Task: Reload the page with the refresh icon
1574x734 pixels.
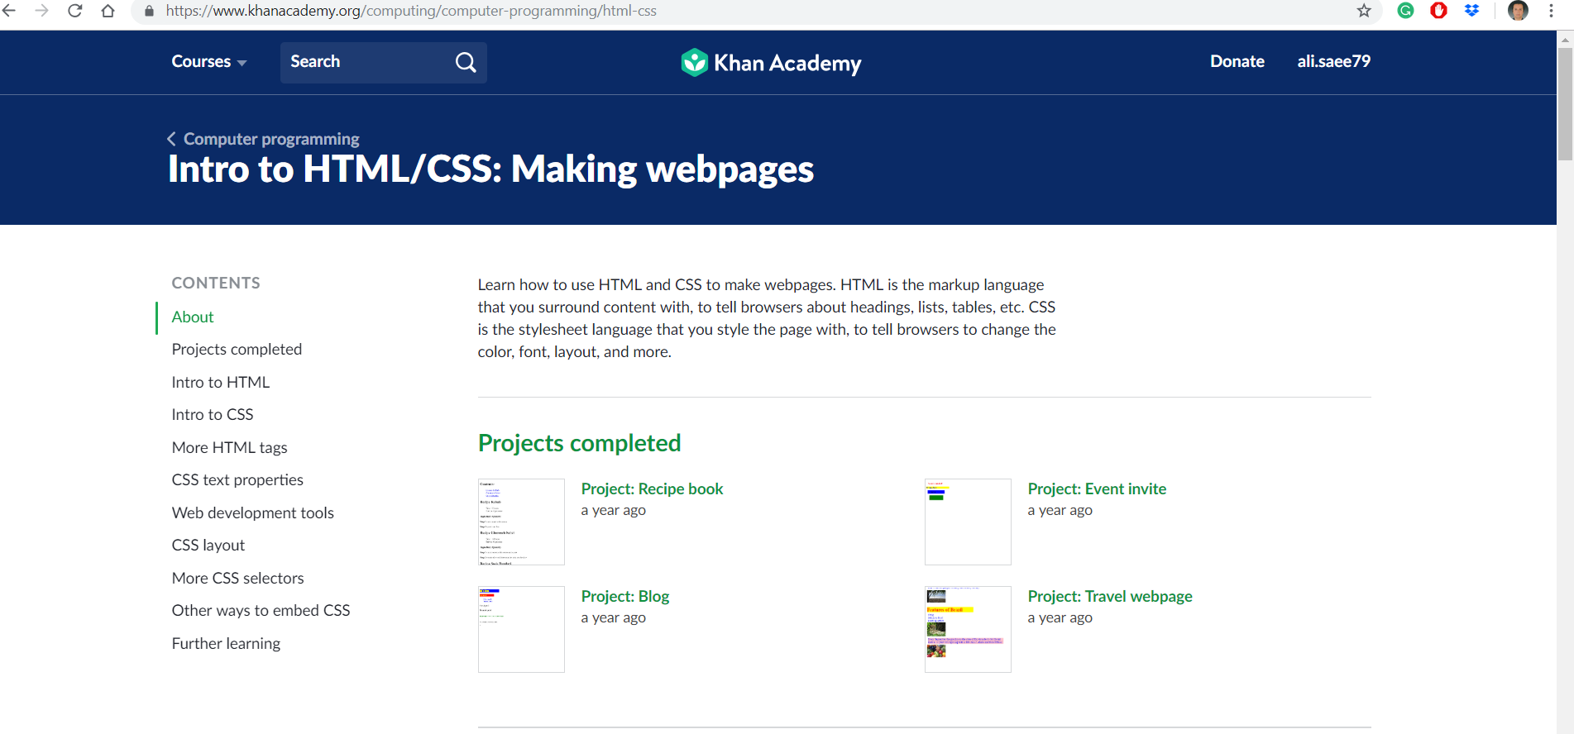Action: [x=75, y=11]
